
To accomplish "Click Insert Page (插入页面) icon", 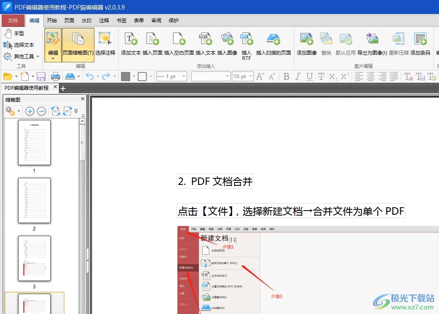I will (152, 43).
